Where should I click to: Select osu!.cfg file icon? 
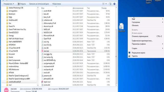[x=42, y=42]
